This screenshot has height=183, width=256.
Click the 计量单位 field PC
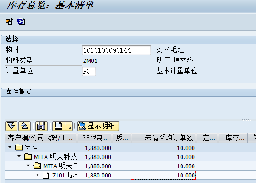[x=89, y=71]
